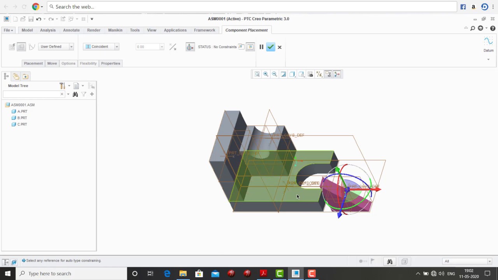
Task: Open the offset value 0.00 dropdown
Action: pyautogui.click(x=161, y=47)
